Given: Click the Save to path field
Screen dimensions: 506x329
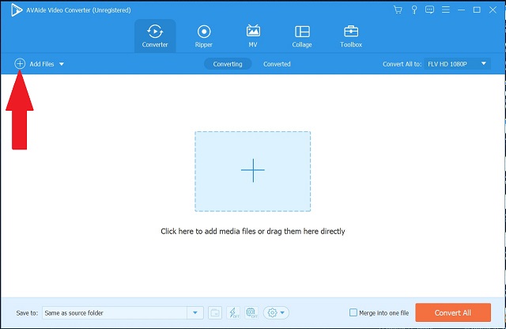Looking at the screenshot, I should coord(115,312).
